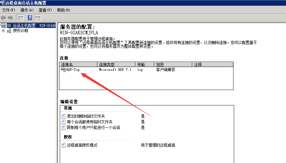The height and width of the screenshot is (163, 286).
Task: Select the 每个会话都使用临时文件夹 setting
Action: tap(90, 122)
